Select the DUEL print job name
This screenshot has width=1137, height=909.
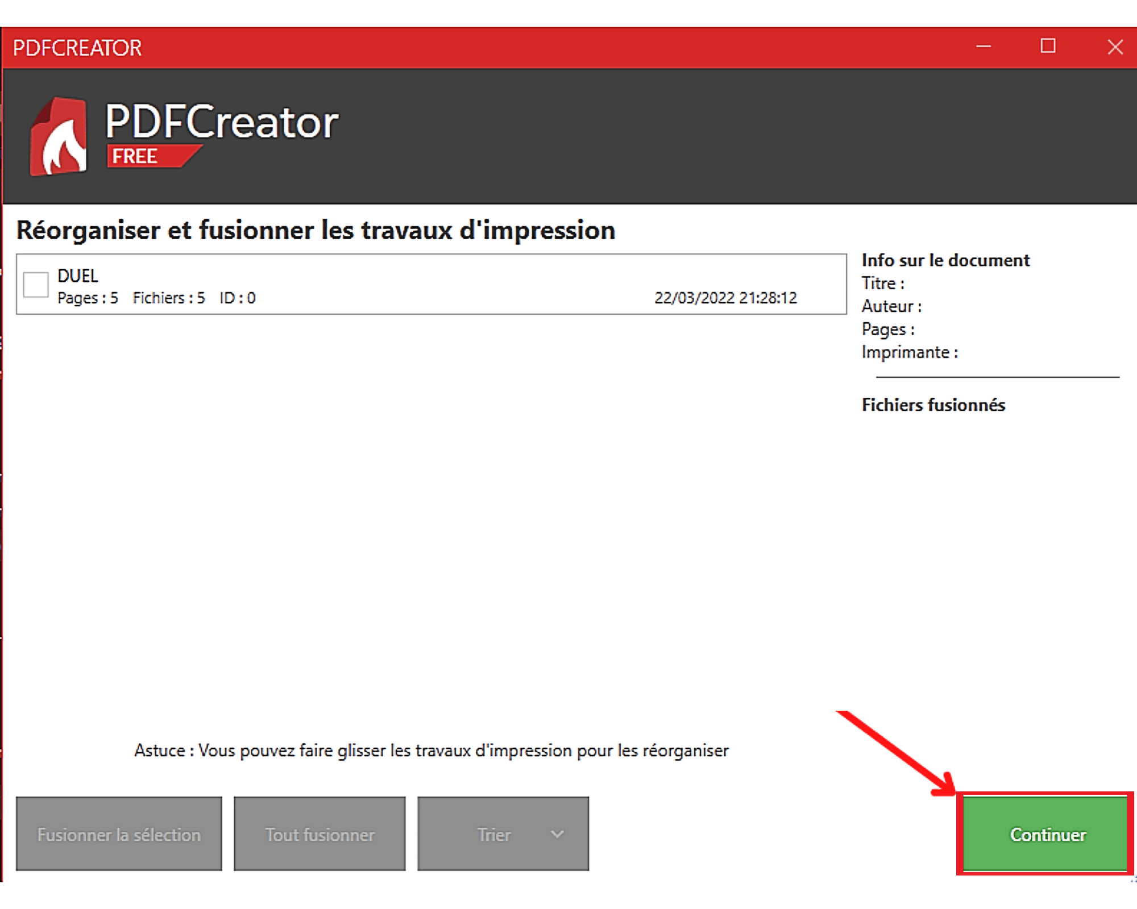tap(78, 276)
